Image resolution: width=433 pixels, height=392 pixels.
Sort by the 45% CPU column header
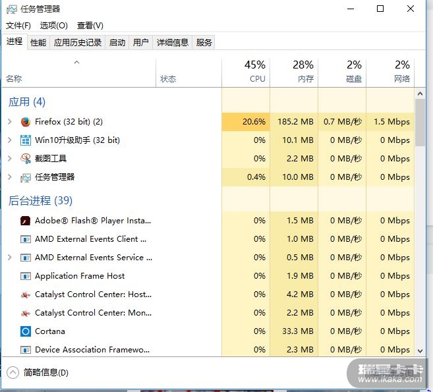(x=246, y=73)
